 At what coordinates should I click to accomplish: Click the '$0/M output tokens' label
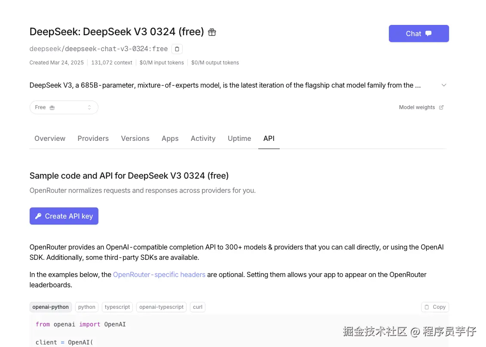click(x=215, y=63)
